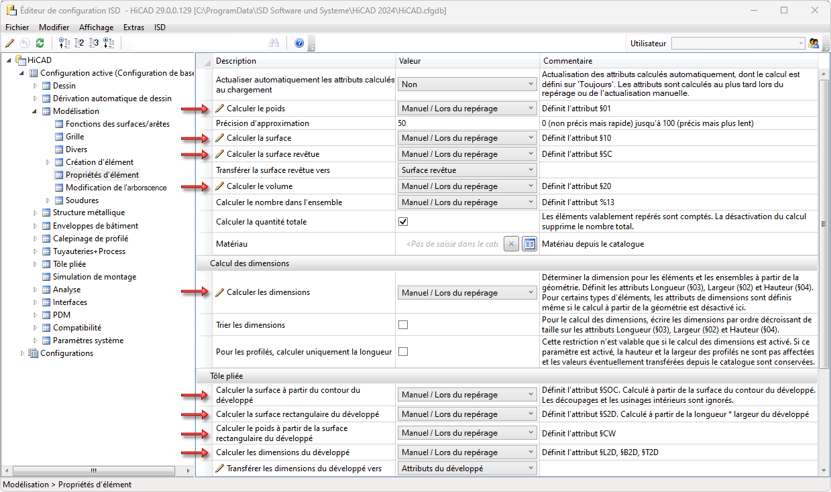Image resolution: width=831 pixels, height=492 pixels.
Task: Open the Fichier menu
Action: click(x=17, y=27)
